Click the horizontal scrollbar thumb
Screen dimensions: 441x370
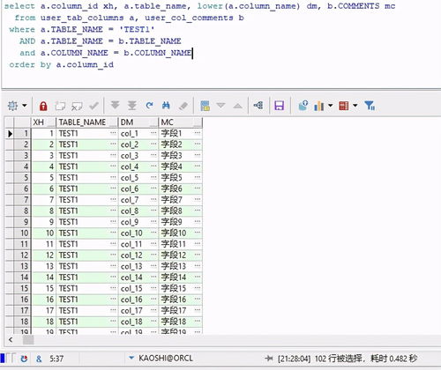(x=28, y=340)
